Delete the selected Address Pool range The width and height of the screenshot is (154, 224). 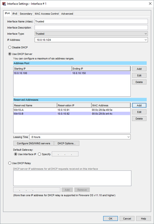[x=139, y=82]
